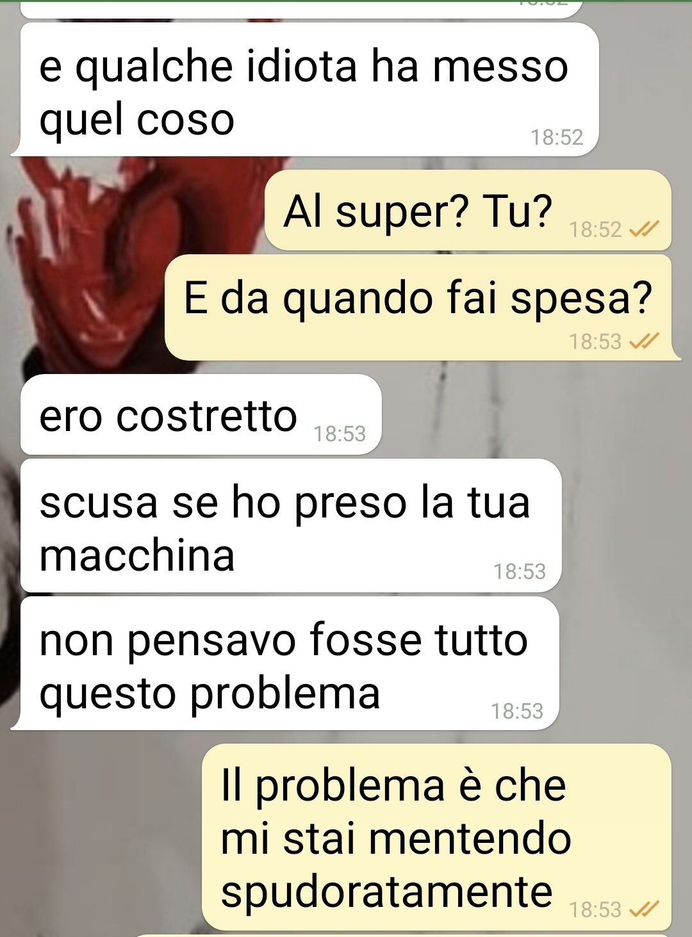Tap the "scusa se ho preso la tua macchina" message
Viewport: 692px width, 937px height.
point(291,526)
